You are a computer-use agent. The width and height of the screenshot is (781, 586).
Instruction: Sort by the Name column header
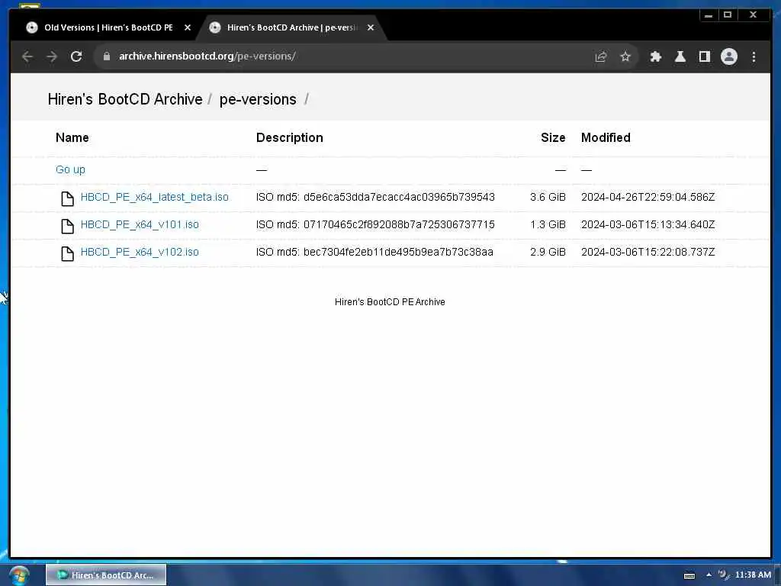pos(72,137)
